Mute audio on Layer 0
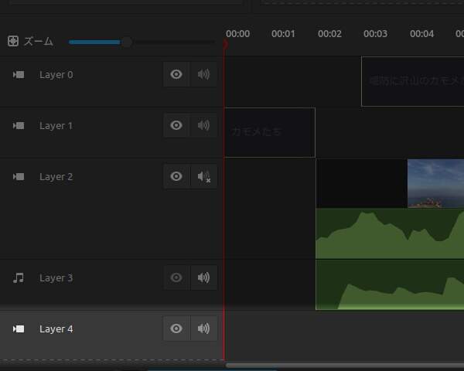The height and width of the screenshot is (371, 464). pyautogui.click(x=203, y=75)
